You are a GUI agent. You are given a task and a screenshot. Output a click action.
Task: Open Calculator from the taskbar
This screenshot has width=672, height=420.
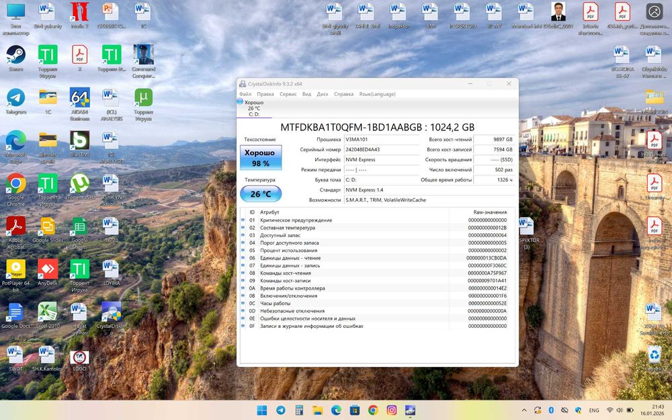299,410
